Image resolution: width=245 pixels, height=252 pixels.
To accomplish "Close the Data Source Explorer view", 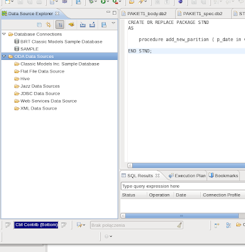I will (x=57, y=13).
